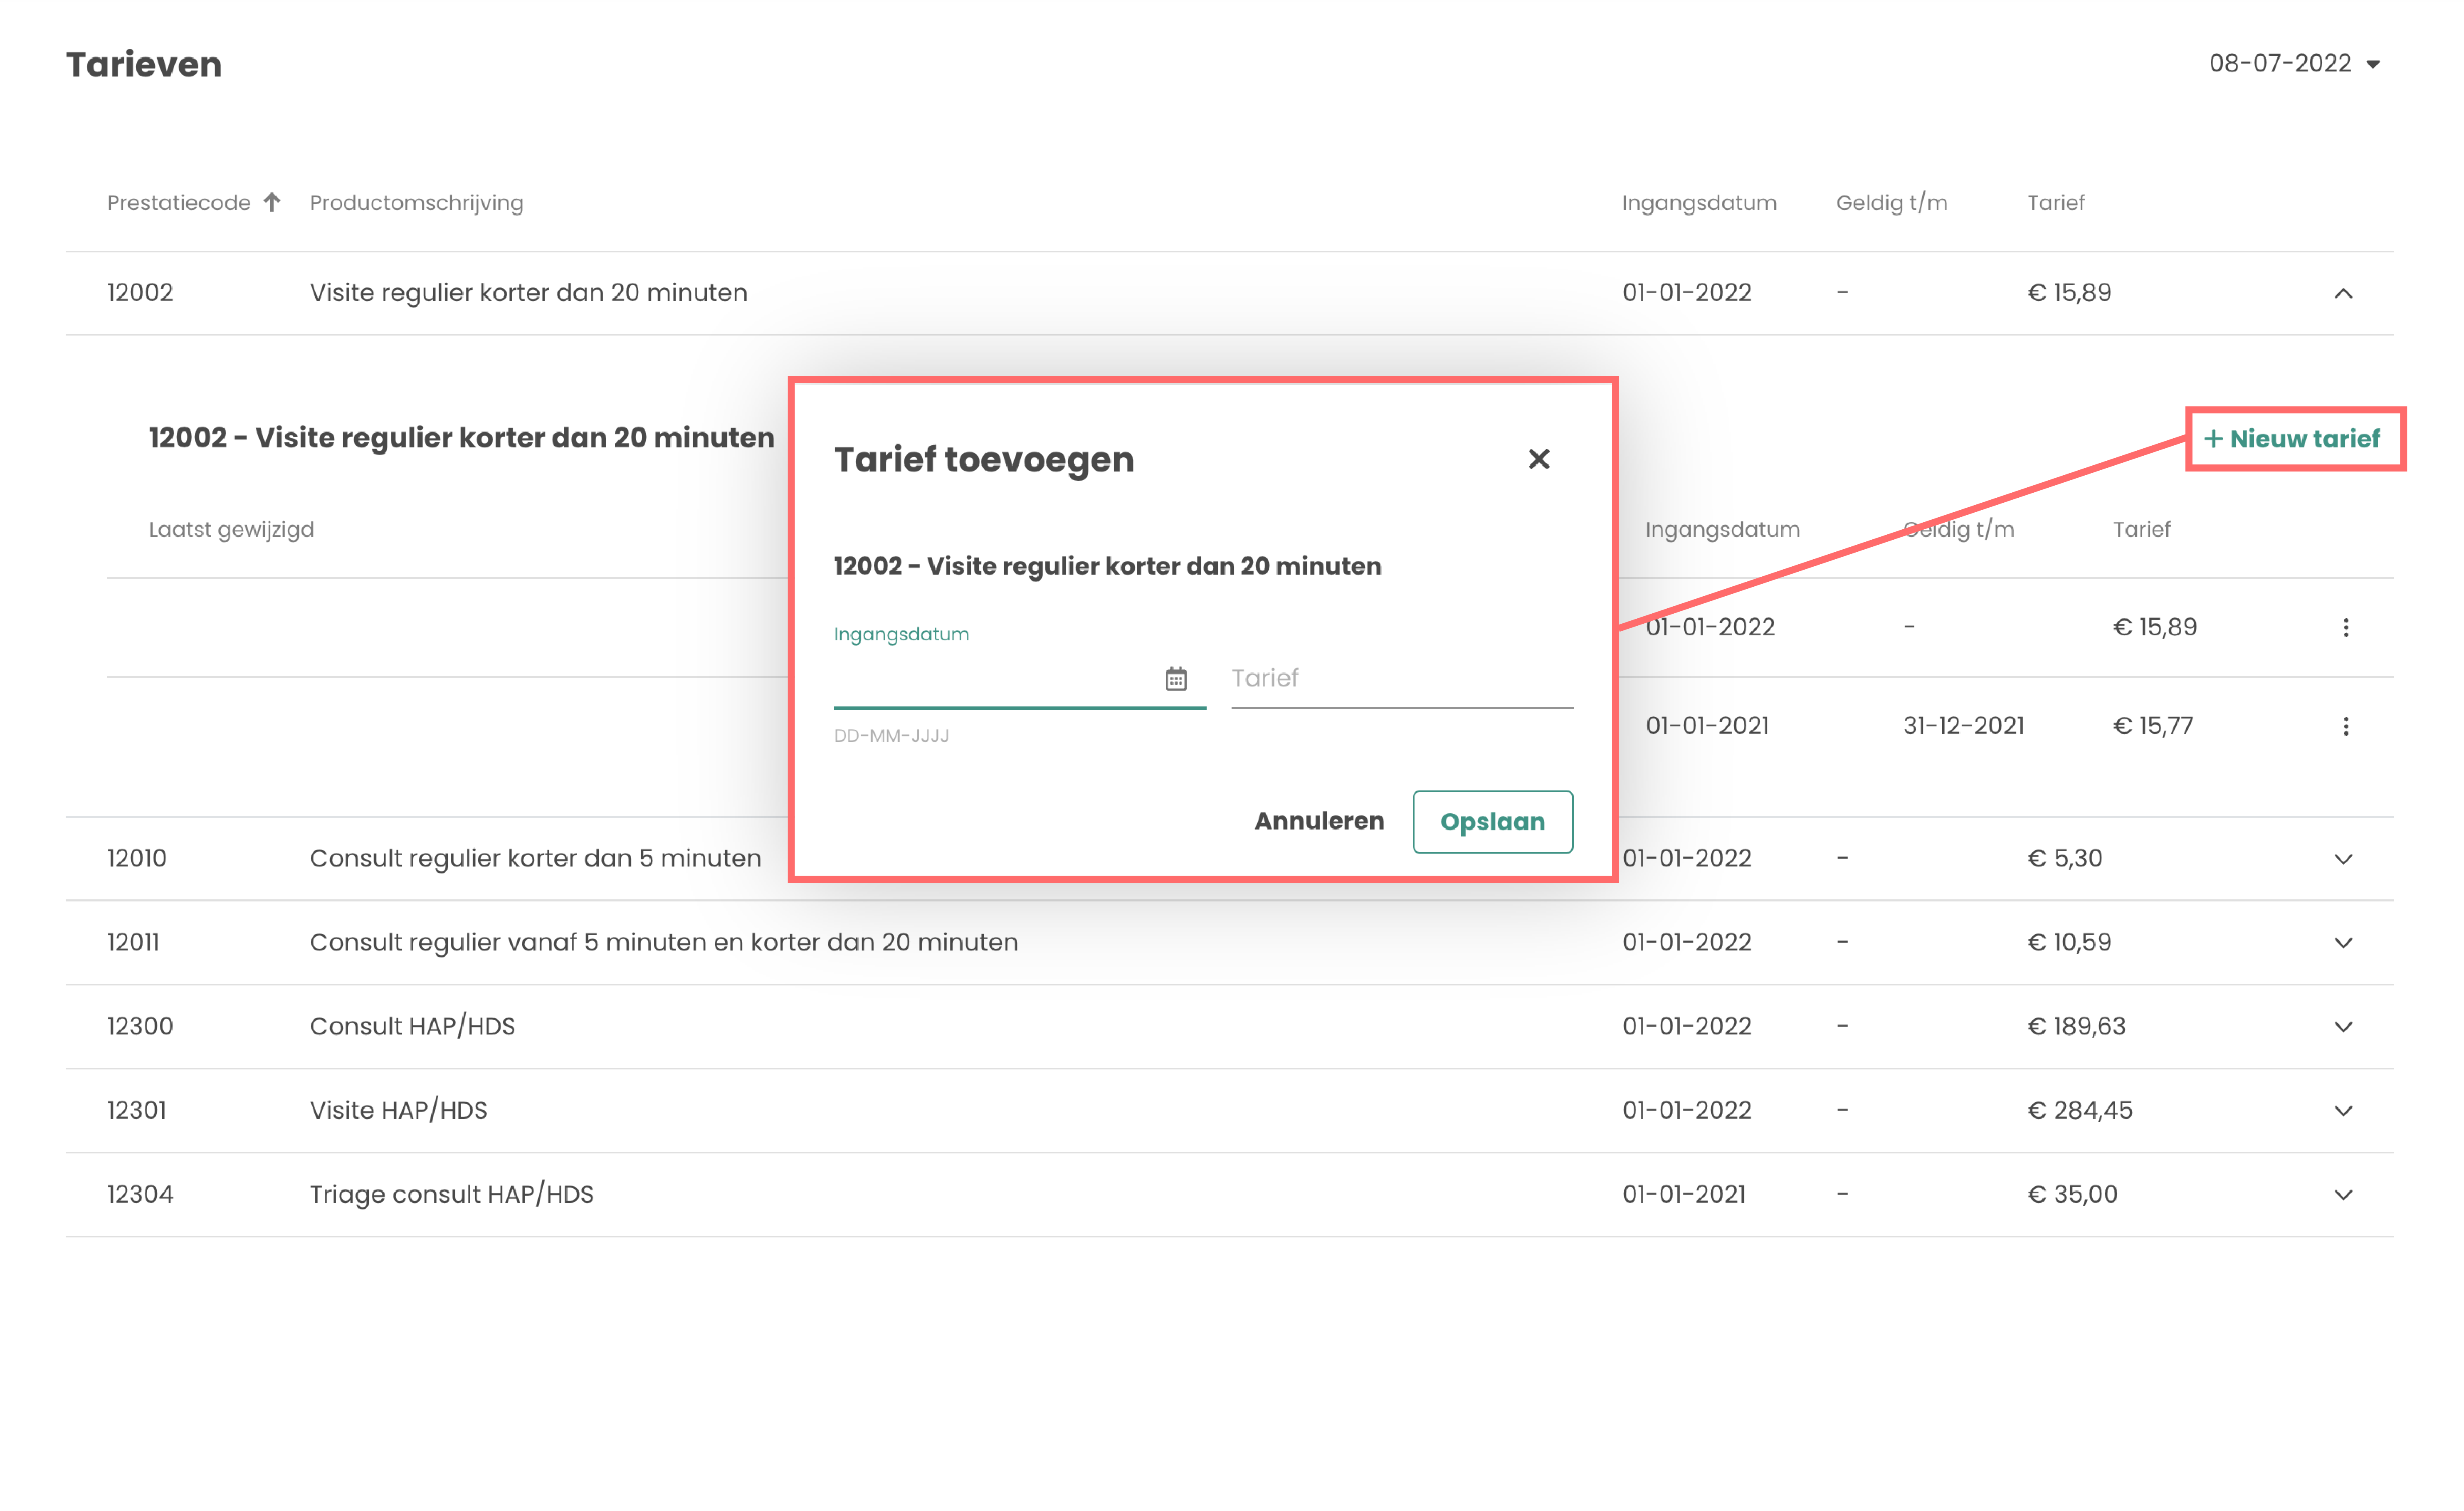Open options menu for € 15,89 tariff row
Viewport: 2464px width, 1511px height.
(2345, 627)
